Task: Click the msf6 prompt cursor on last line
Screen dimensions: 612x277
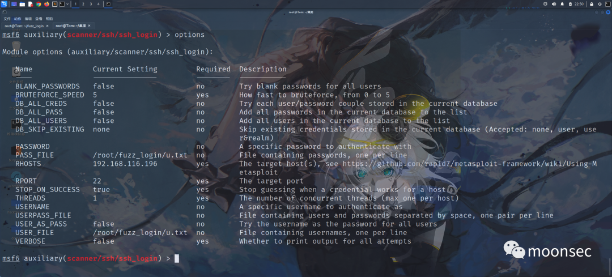Action: pyautogui.click(x=177, y=258)
